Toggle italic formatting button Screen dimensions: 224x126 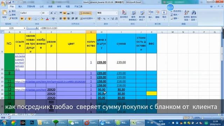pyautogui.click(x=26, y=19)
